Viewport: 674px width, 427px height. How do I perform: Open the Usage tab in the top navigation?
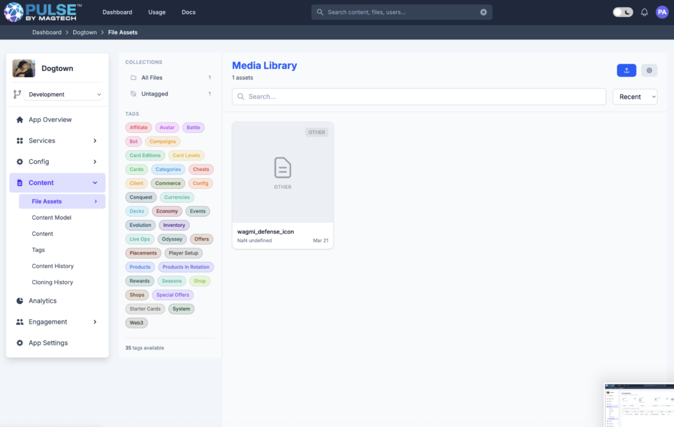click(x=157, y=12)
